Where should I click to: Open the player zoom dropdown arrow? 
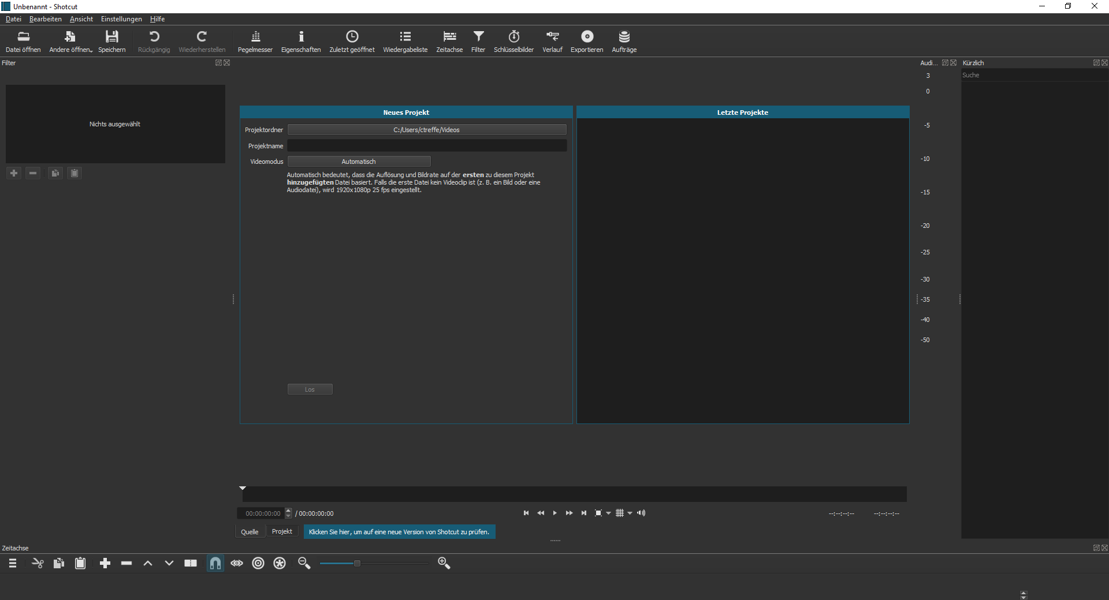click(x=608, y=513)
